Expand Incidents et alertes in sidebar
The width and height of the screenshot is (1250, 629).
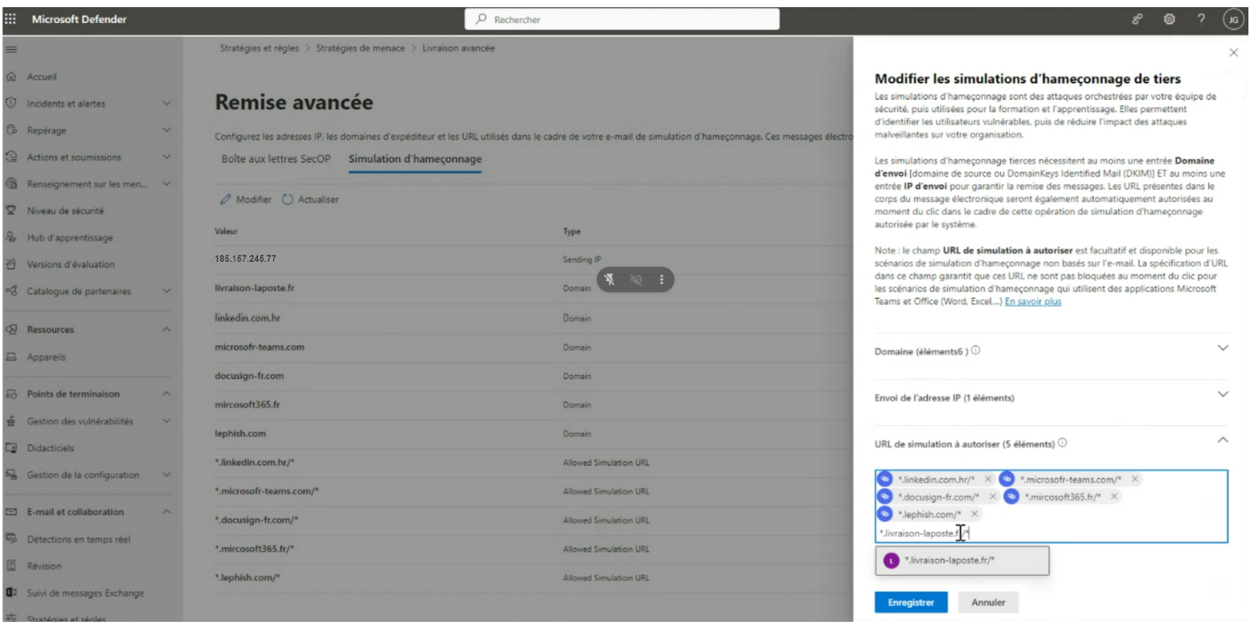[166, 104]
